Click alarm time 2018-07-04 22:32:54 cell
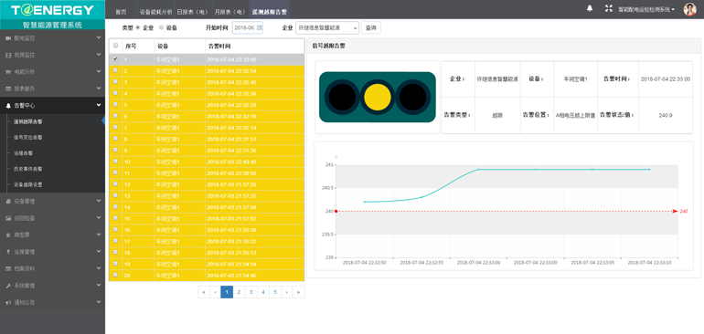 [x=254, y=71]
